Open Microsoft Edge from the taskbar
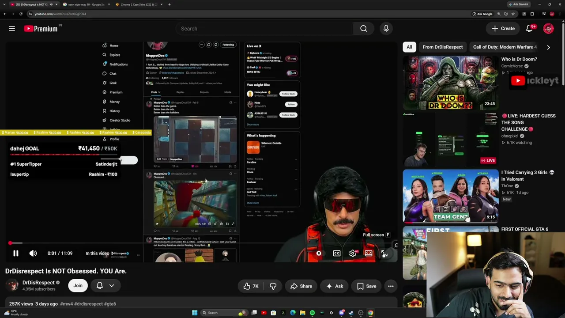565x318 pixels. coord(293,313)
